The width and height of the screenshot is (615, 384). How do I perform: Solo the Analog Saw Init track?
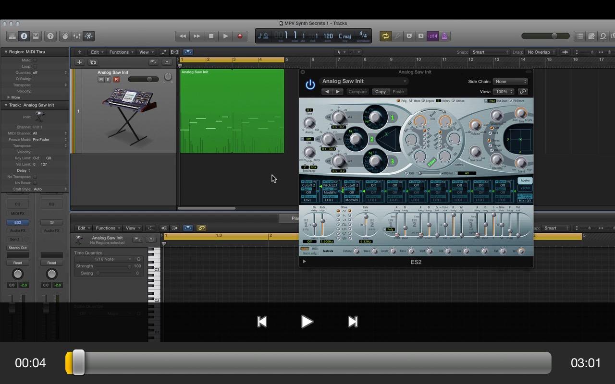[x=108, y=79]
